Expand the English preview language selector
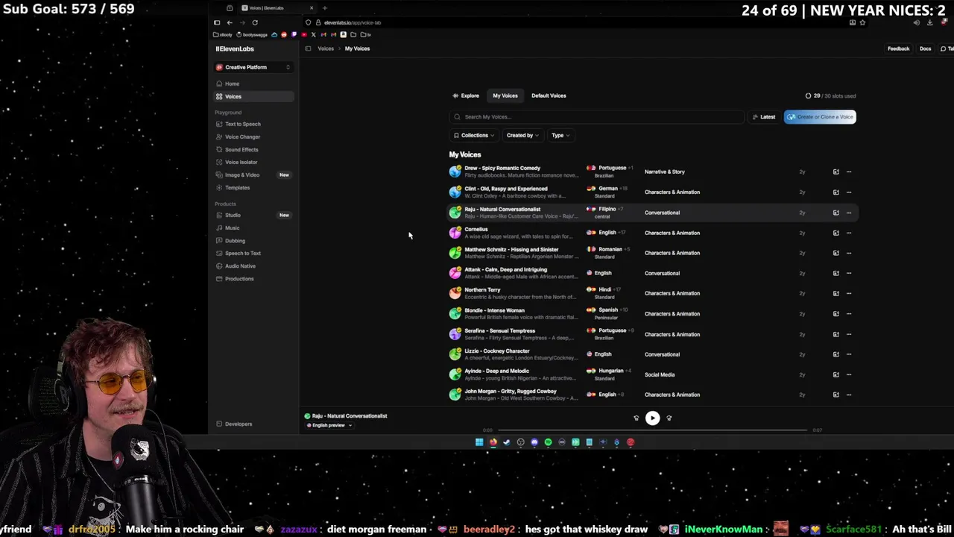This screenshot has height=537, width=954. (x=329, y=425)
